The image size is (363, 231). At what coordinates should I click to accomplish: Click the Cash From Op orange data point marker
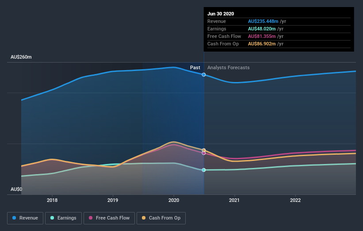[x=204, y=150]
